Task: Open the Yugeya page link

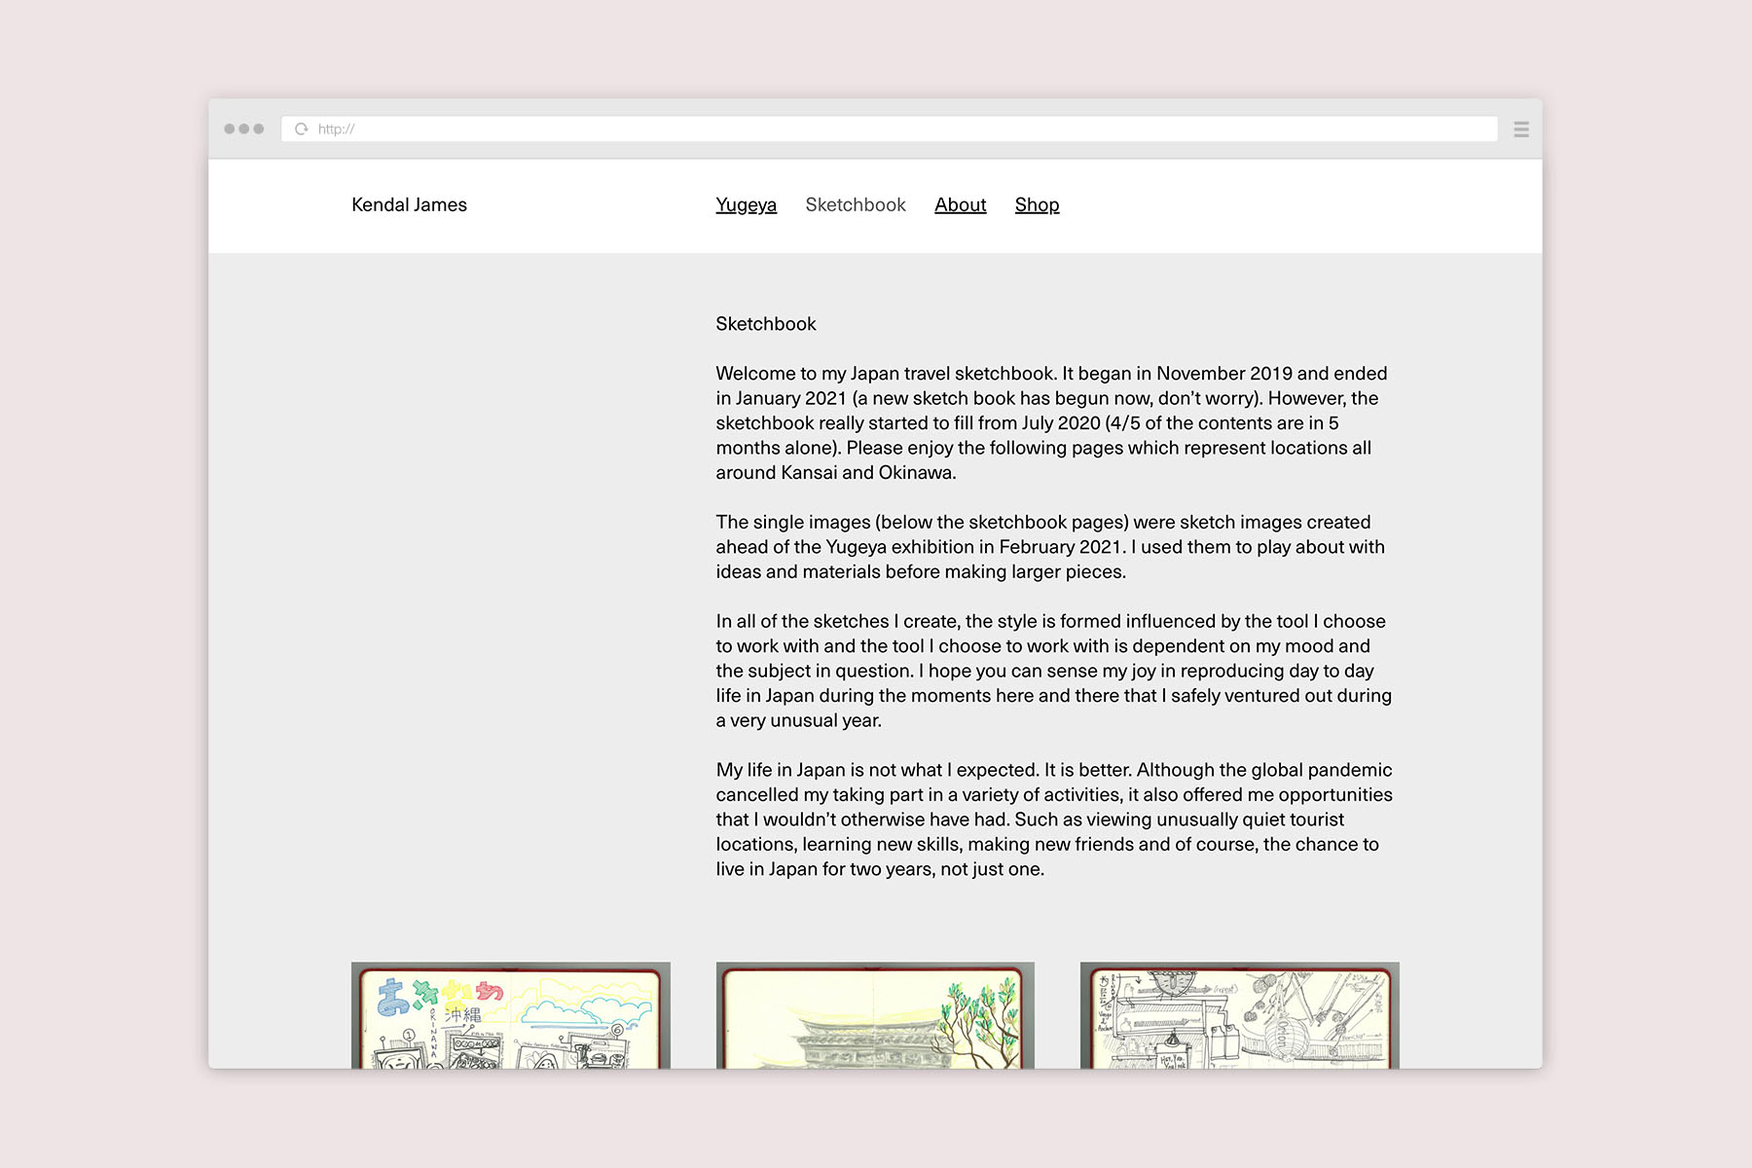Action: (746, 204)
